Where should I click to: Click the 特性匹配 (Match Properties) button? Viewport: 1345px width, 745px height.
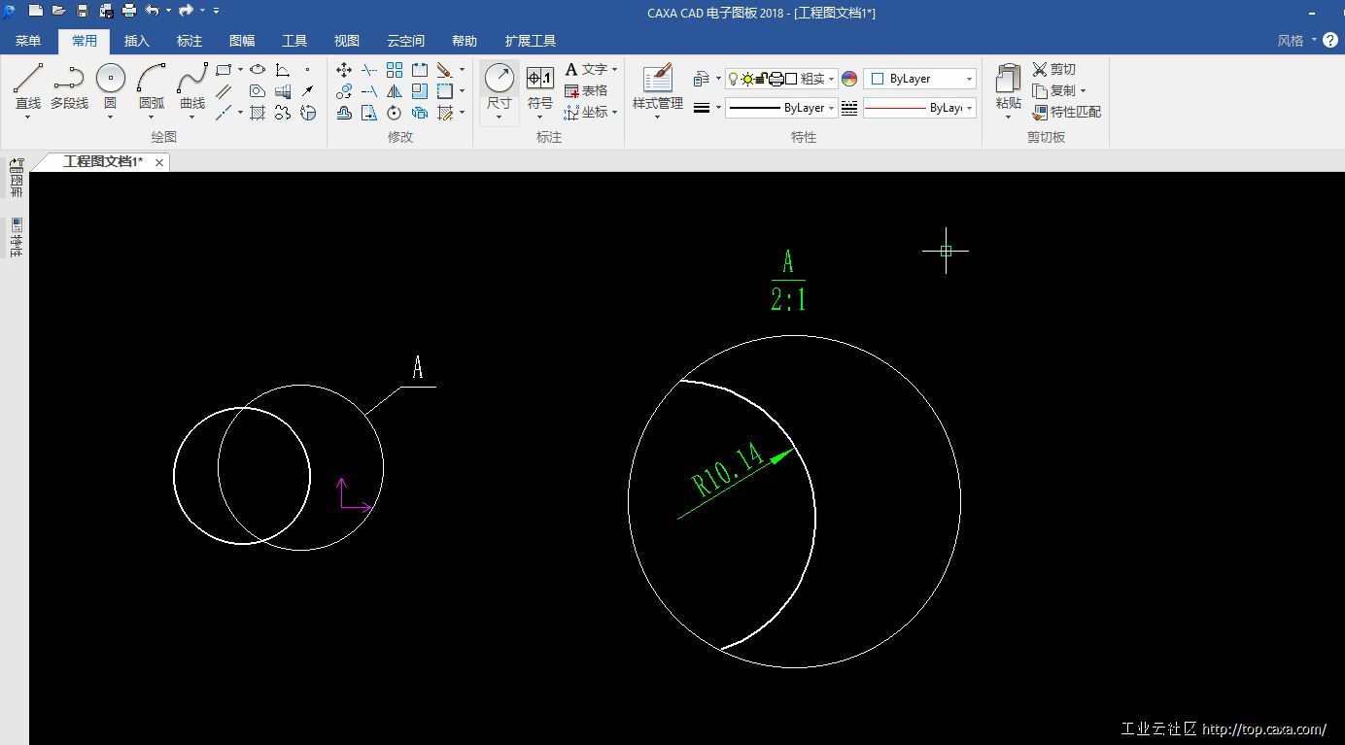click(x=1067, y=112)
